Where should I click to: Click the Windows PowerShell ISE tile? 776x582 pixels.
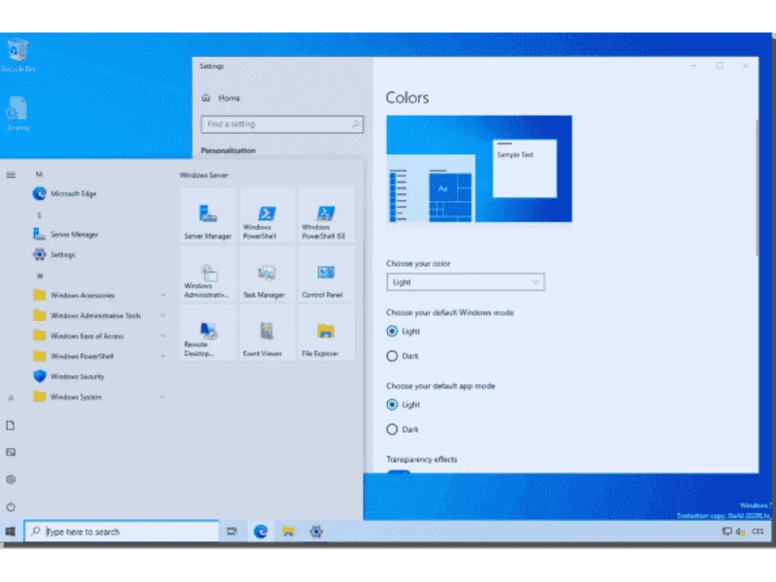click(326, 215)
